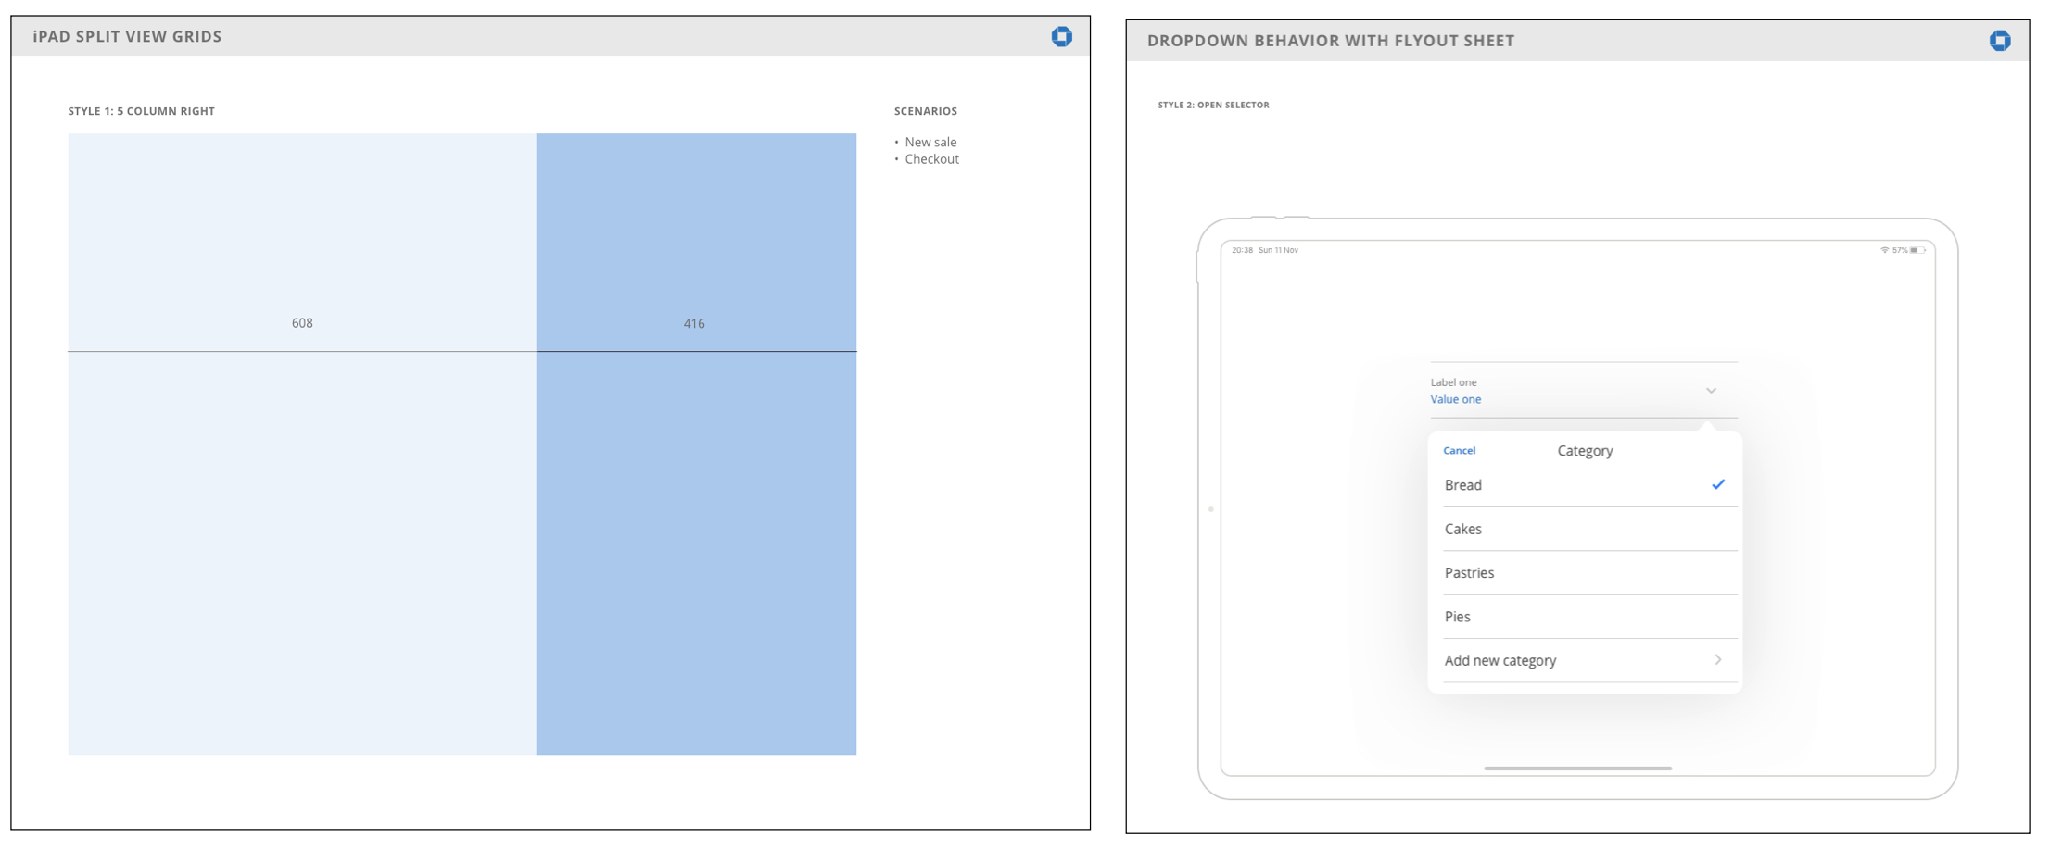Image resolution: width=2050 pixels, height=850 pixels.
Task: Click the chevron beside Add new category
Action: pos(1717,660)
